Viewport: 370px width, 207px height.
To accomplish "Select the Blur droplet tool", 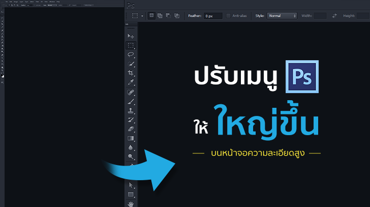I will [131, 147].
